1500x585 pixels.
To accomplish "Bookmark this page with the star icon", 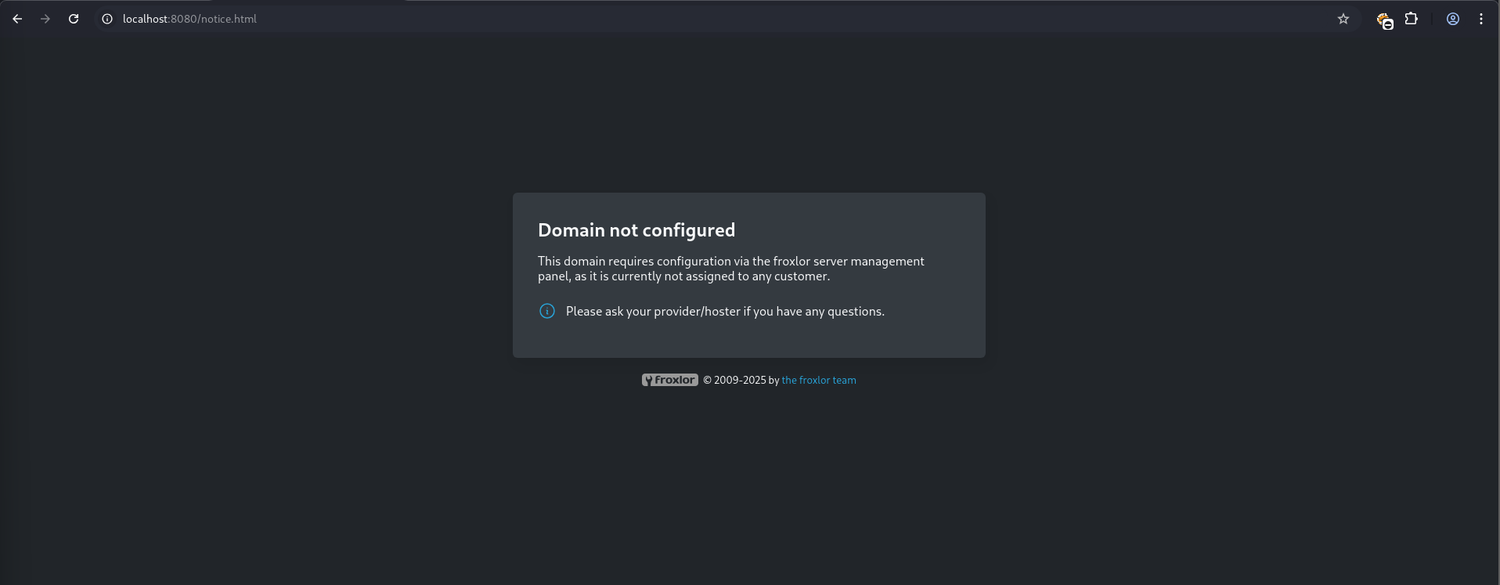I will 1343,19.
